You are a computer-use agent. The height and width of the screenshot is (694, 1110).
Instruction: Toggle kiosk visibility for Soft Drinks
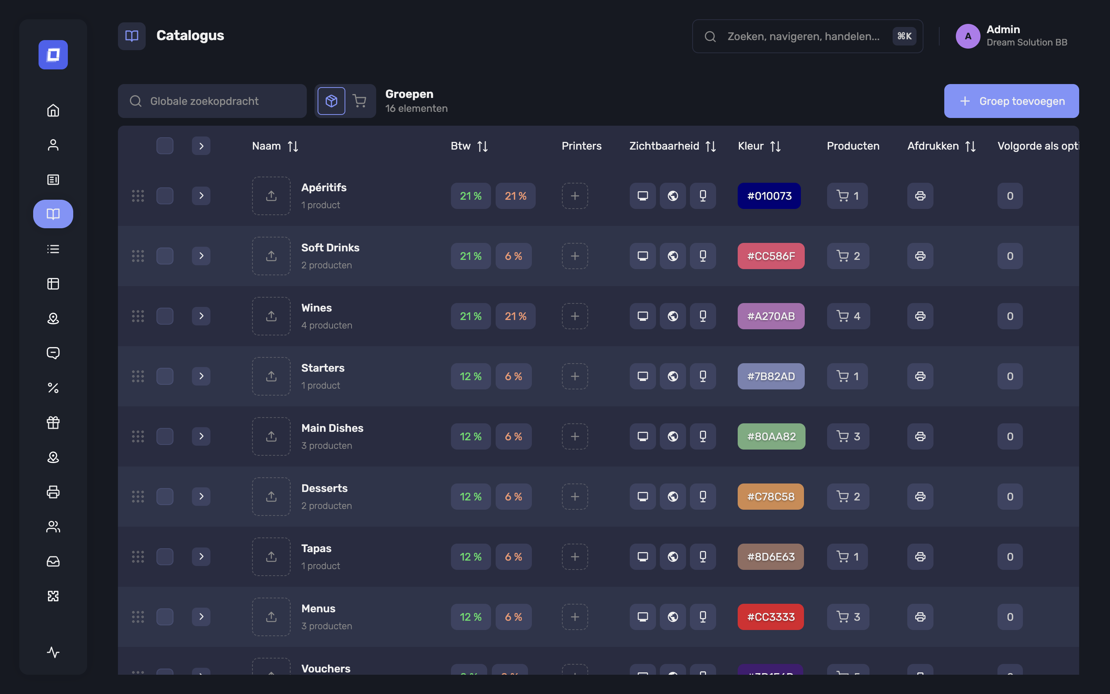point(703,256)
